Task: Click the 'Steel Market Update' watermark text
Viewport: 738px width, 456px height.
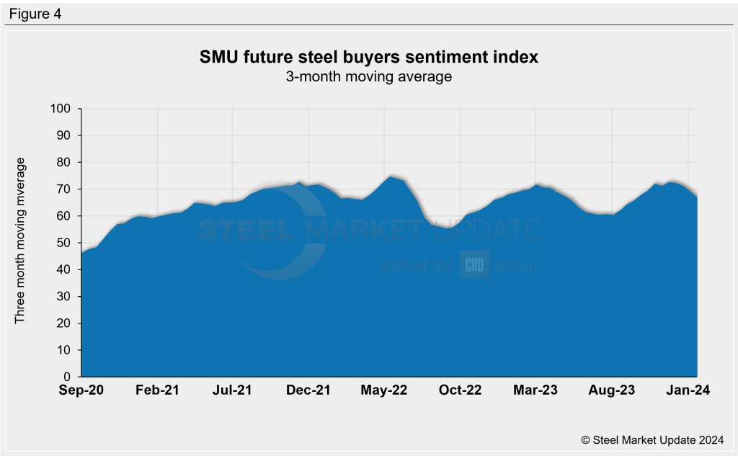Action: coord(368,231)
